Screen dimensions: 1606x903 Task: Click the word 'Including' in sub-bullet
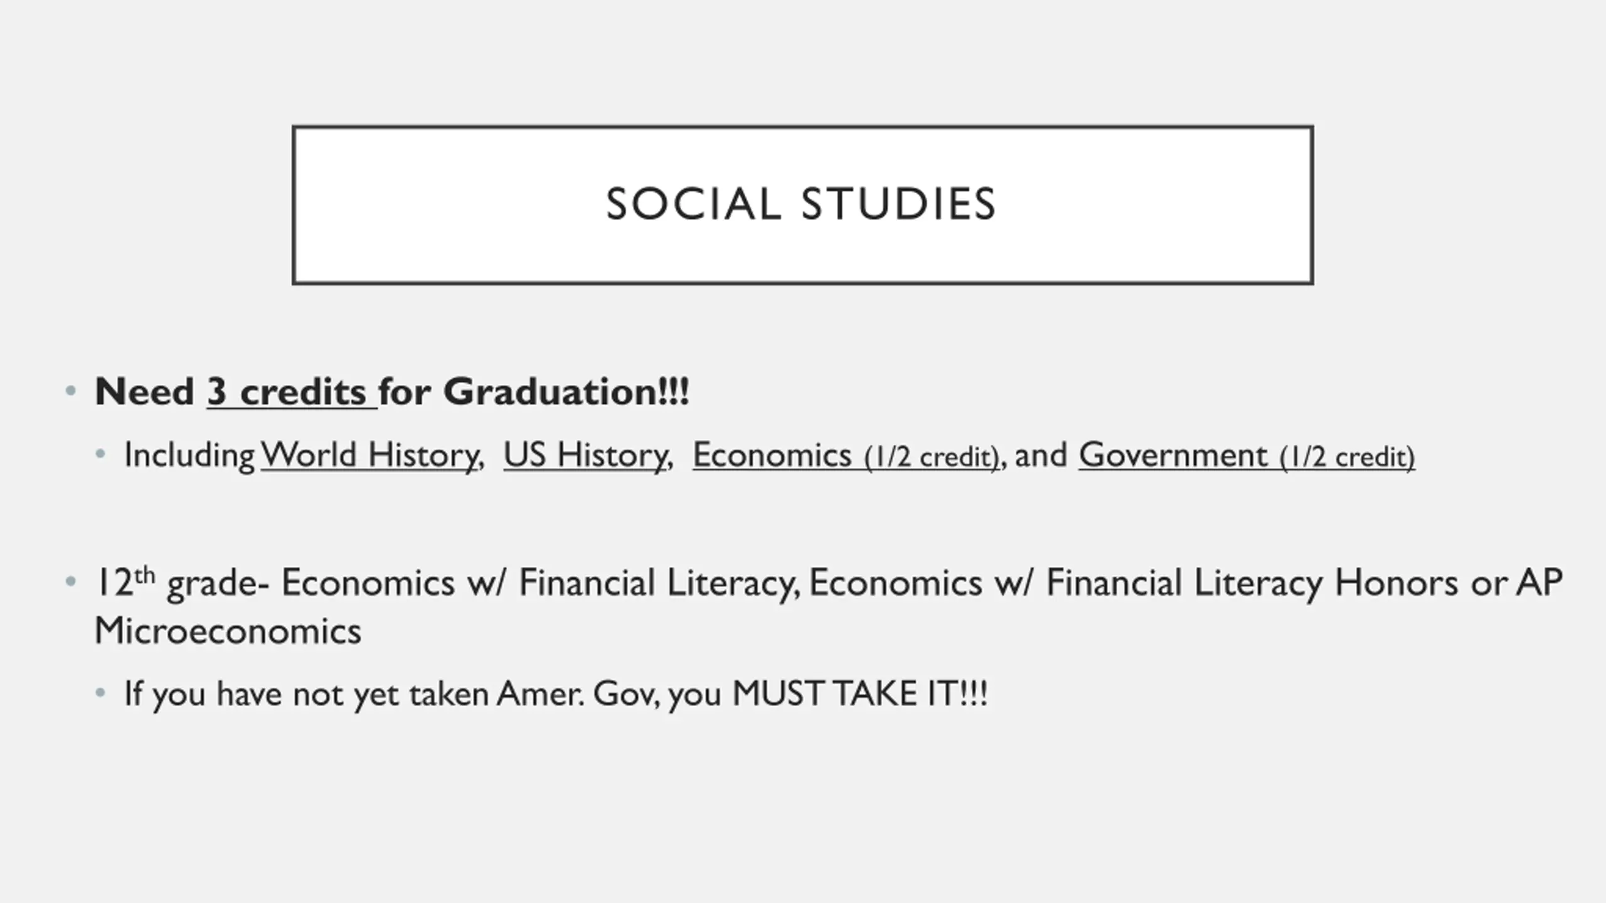coord(189,455)
